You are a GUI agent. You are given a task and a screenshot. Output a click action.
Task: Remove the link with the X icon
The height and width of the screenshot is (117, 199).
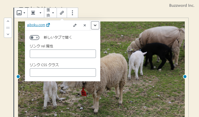[85, 25]
